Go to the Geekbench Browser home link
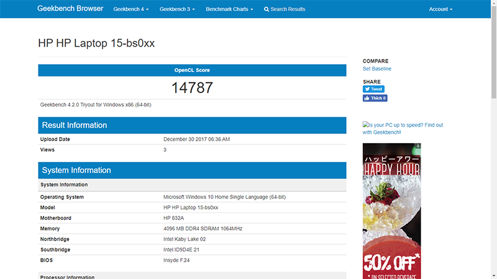The width and height of the screenshot is (497, 279). pos(70,9)
